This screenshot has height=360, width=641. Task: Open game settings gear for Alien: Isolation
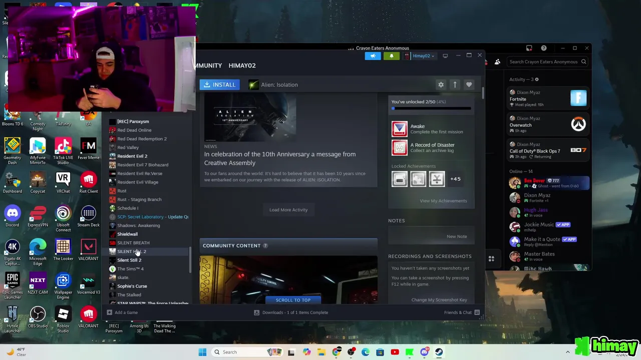(x=441, y=84)
